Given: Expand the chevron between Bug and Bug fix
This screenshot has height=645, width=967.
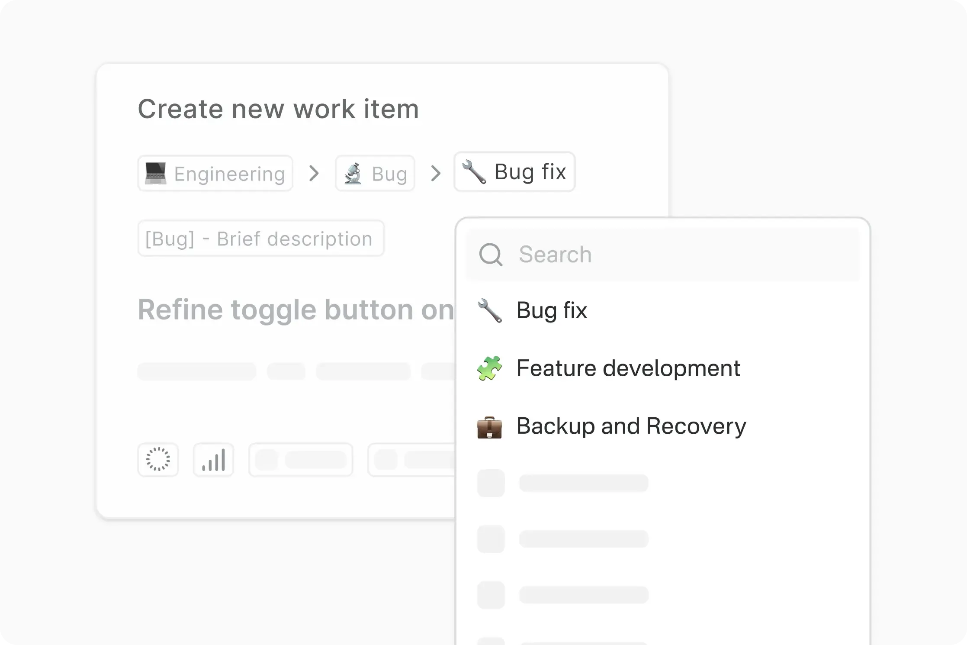Looking at the screenshot, I should [x=436, y=173].
